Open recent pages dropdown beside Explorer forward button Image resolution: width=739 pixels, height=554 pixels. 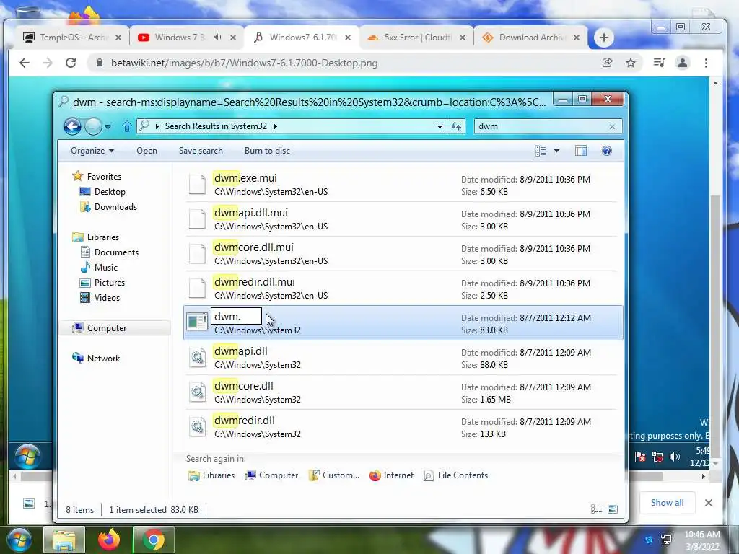[108, 126]
